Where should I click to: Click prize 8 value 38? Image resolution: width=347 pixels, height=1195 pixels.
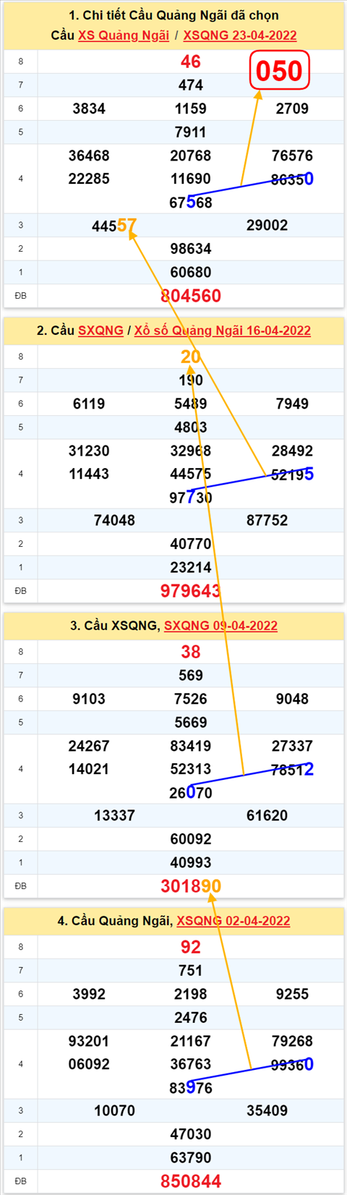click(191, 652)
